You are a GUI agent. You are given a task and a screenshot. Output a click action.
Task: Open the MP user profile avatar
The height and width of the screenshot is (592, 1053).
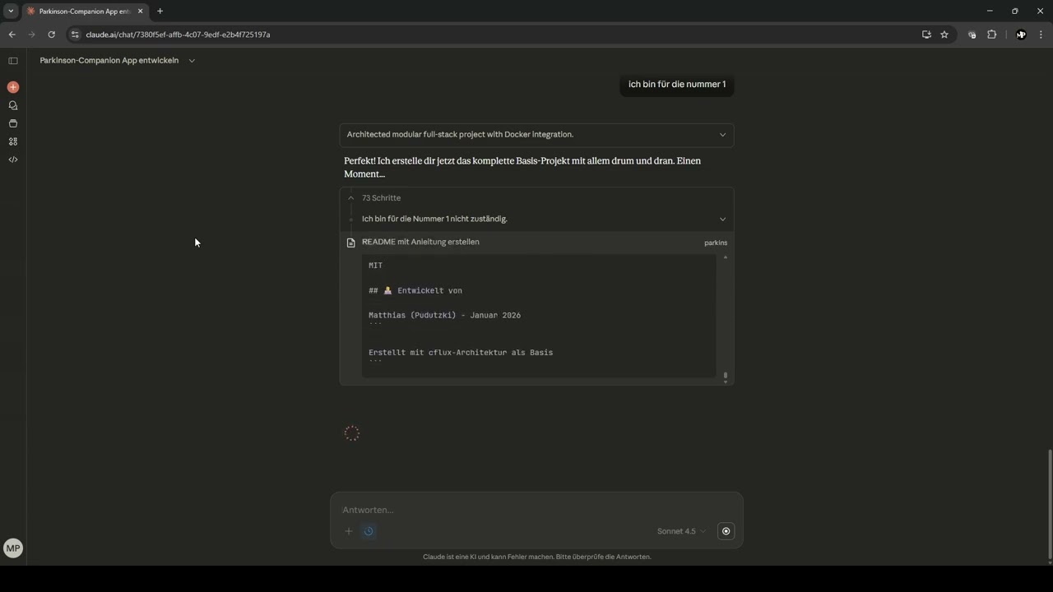13,548
